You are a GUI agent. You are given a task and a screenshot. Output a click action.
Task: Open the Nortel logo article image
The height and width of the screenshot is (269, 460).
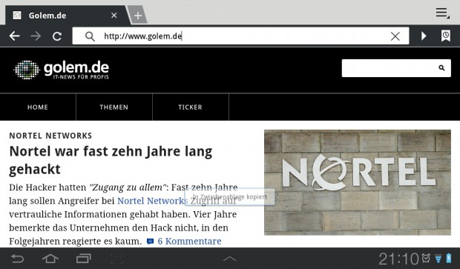point(358,182)
